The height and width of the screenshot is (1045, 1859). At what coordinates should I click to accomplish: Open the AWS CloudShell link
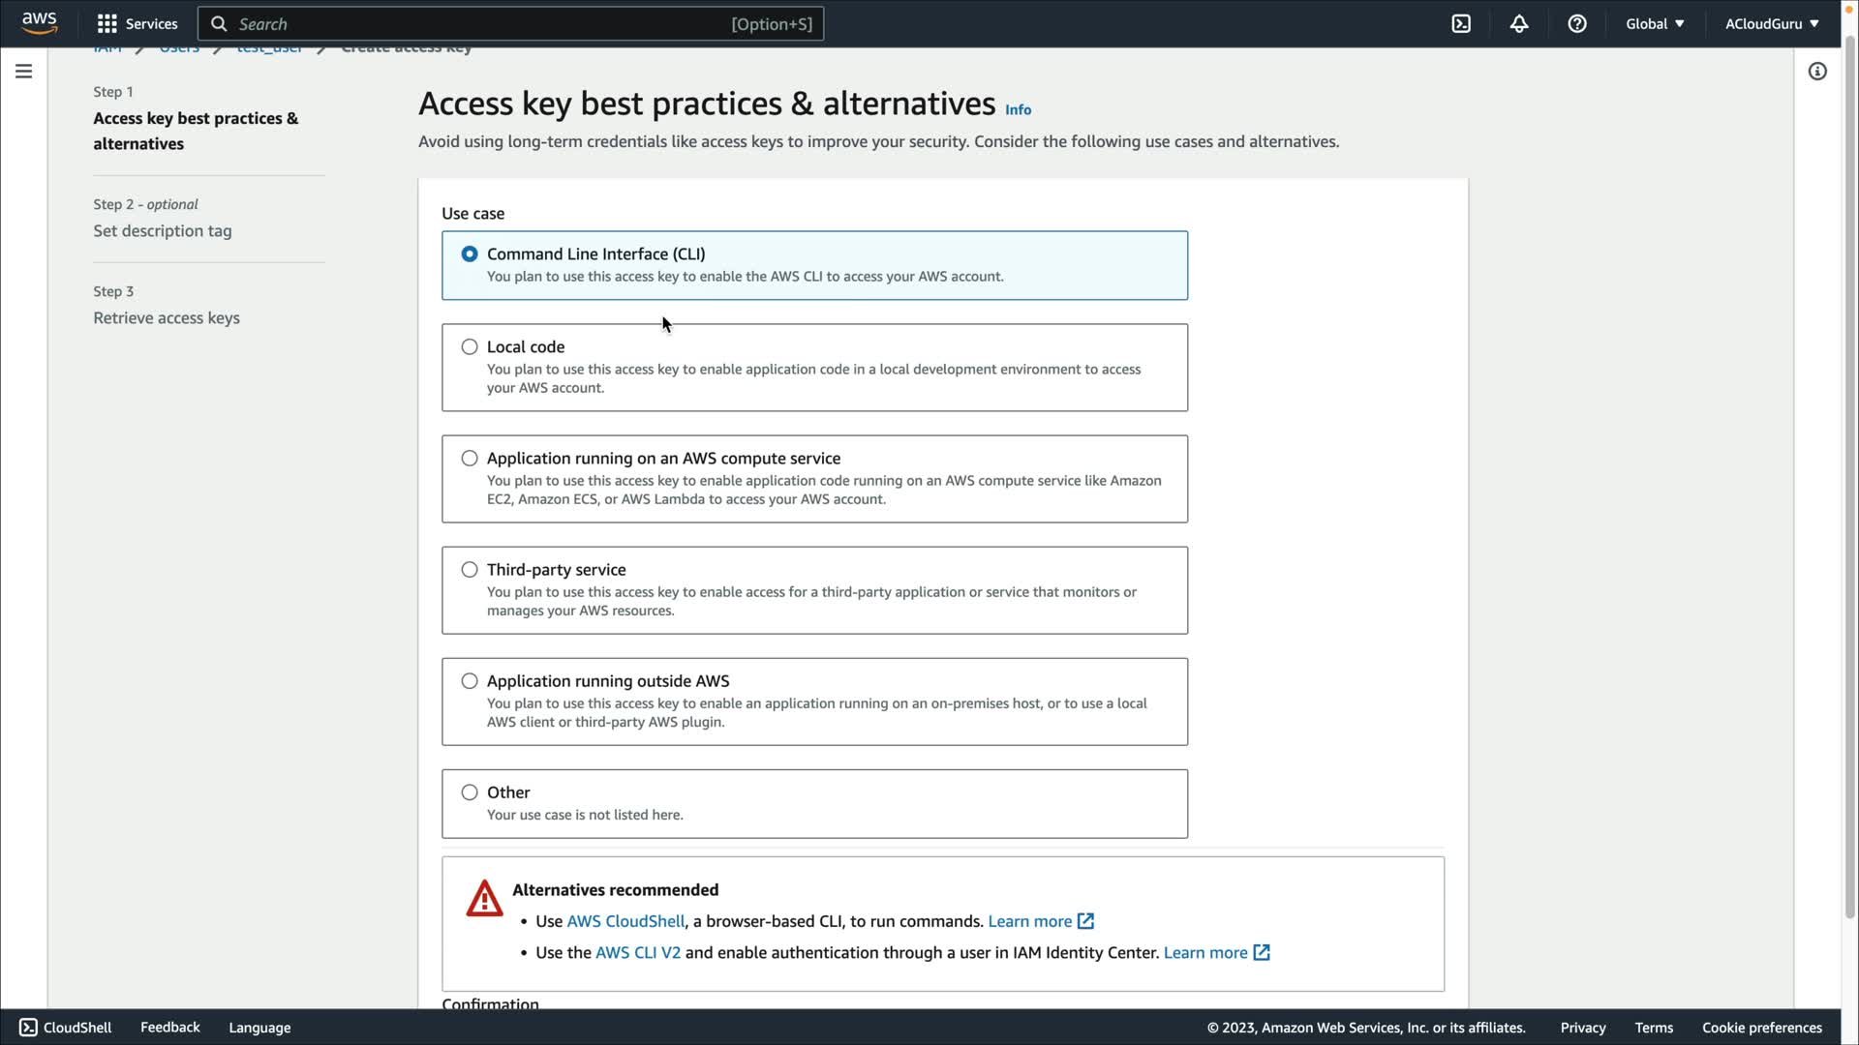(625, 922)
